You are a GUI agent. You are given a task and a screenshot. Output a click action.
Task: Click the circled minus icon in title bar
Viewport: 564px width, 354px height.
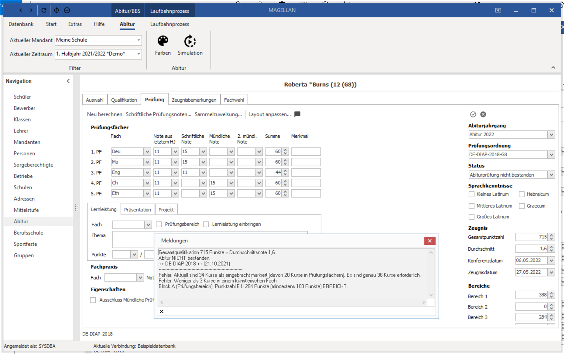[67, 10]
